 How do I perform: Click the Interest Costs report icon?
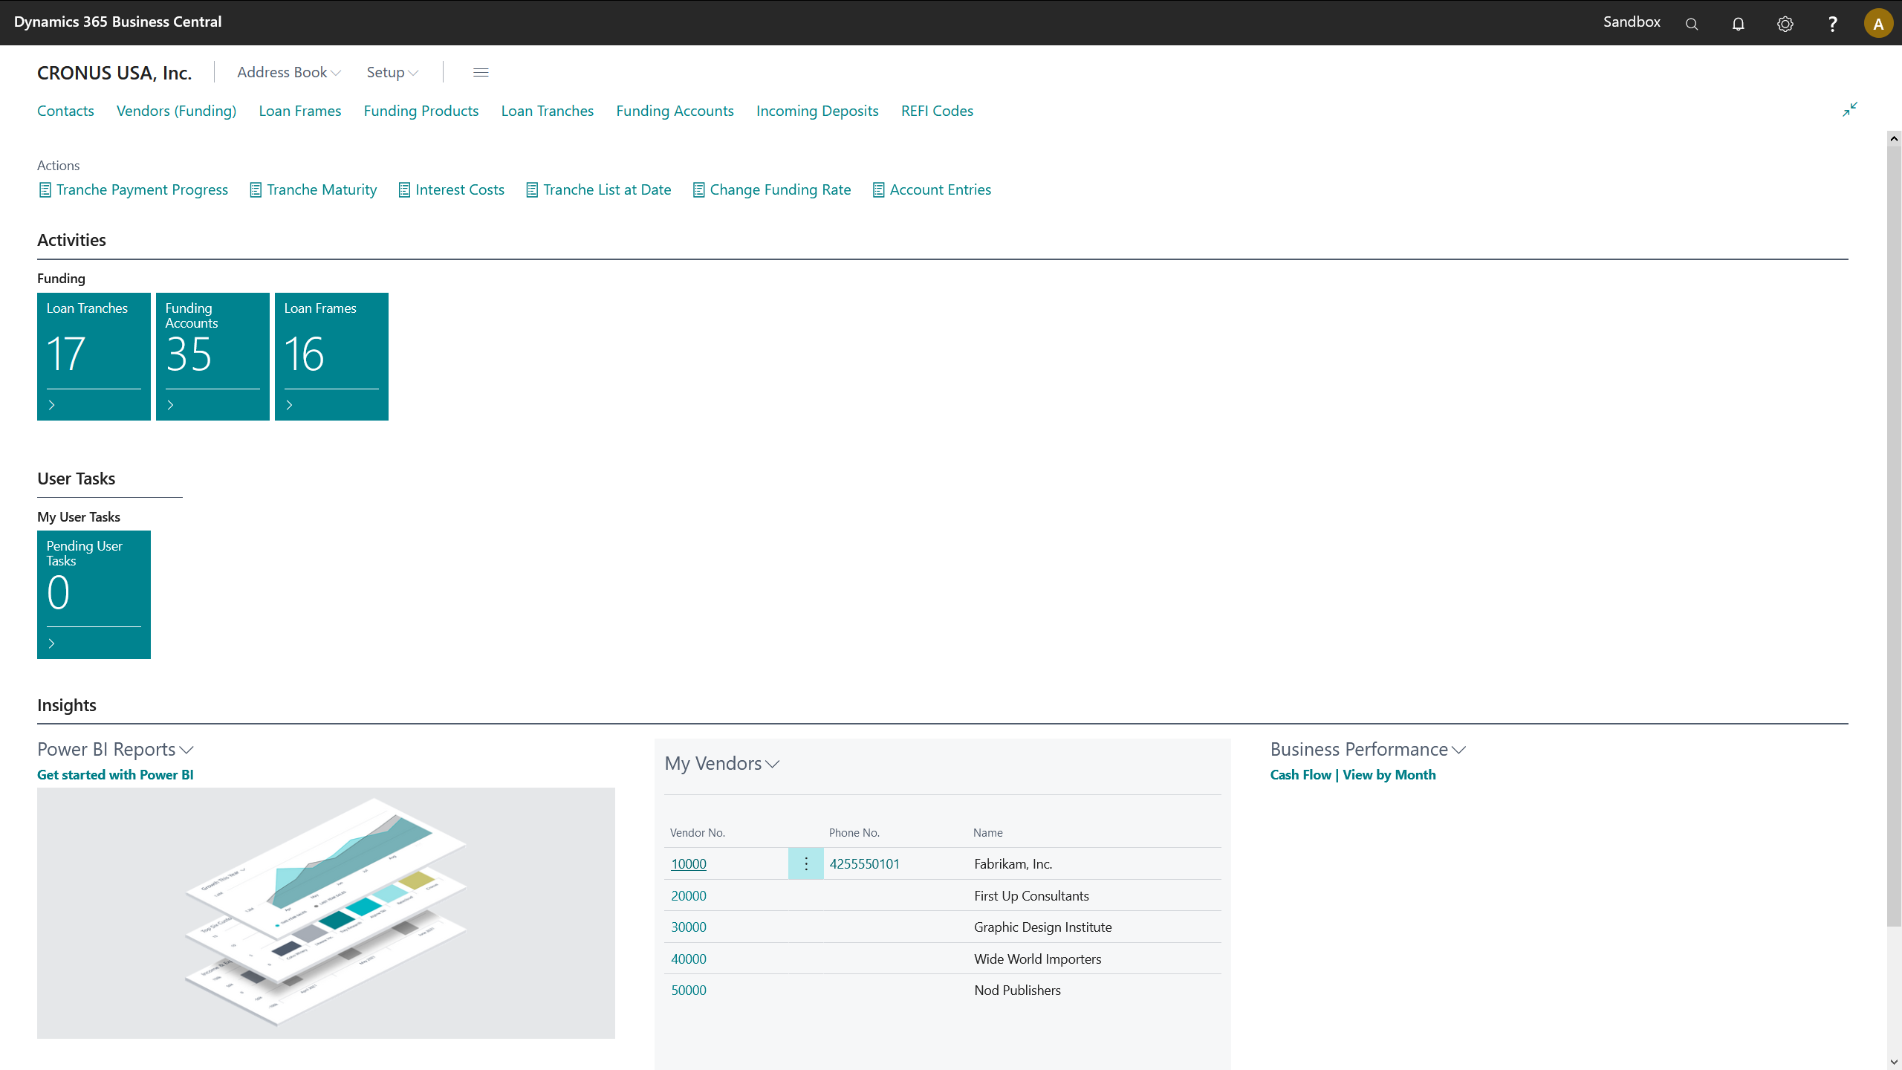[x=404, y=190]
